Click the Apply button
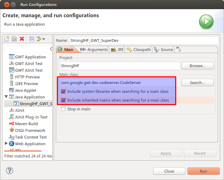The height and width of the screenshot is (180, 224). pyautogui.click(x=166, y=153)
